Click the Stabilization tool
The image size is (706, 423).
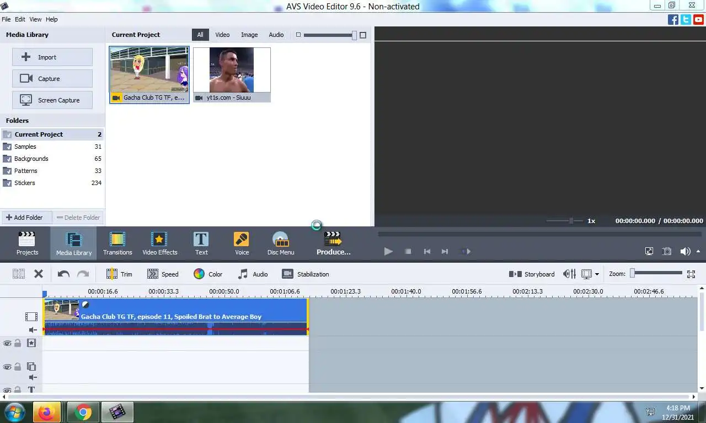tap(306, 274)
